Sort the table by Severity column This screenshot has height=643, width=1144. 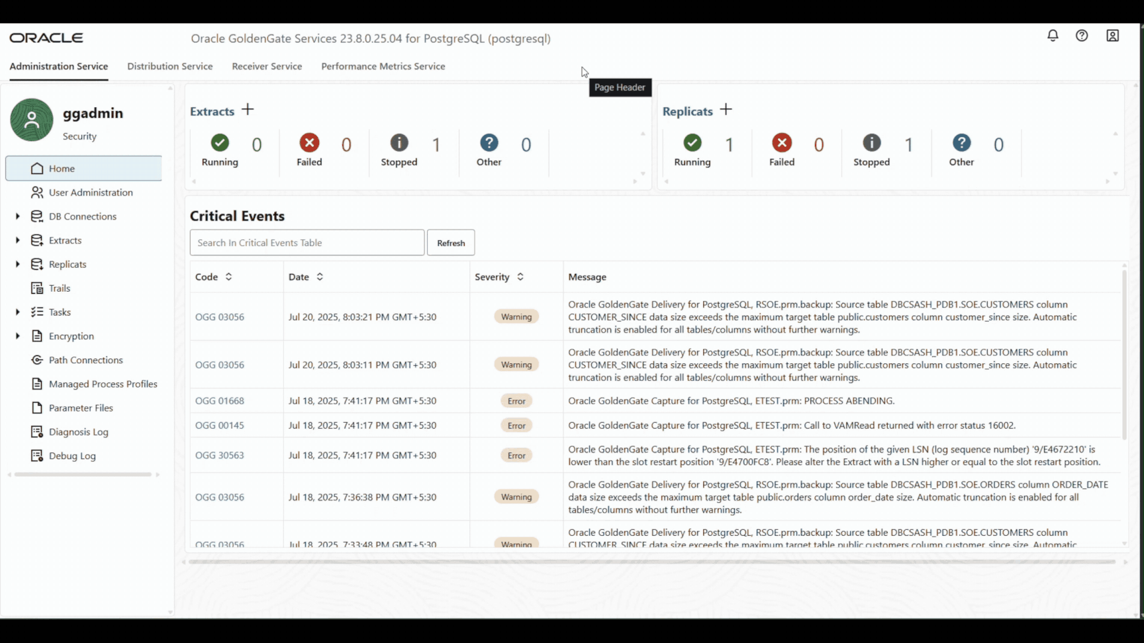pos(520,277)
